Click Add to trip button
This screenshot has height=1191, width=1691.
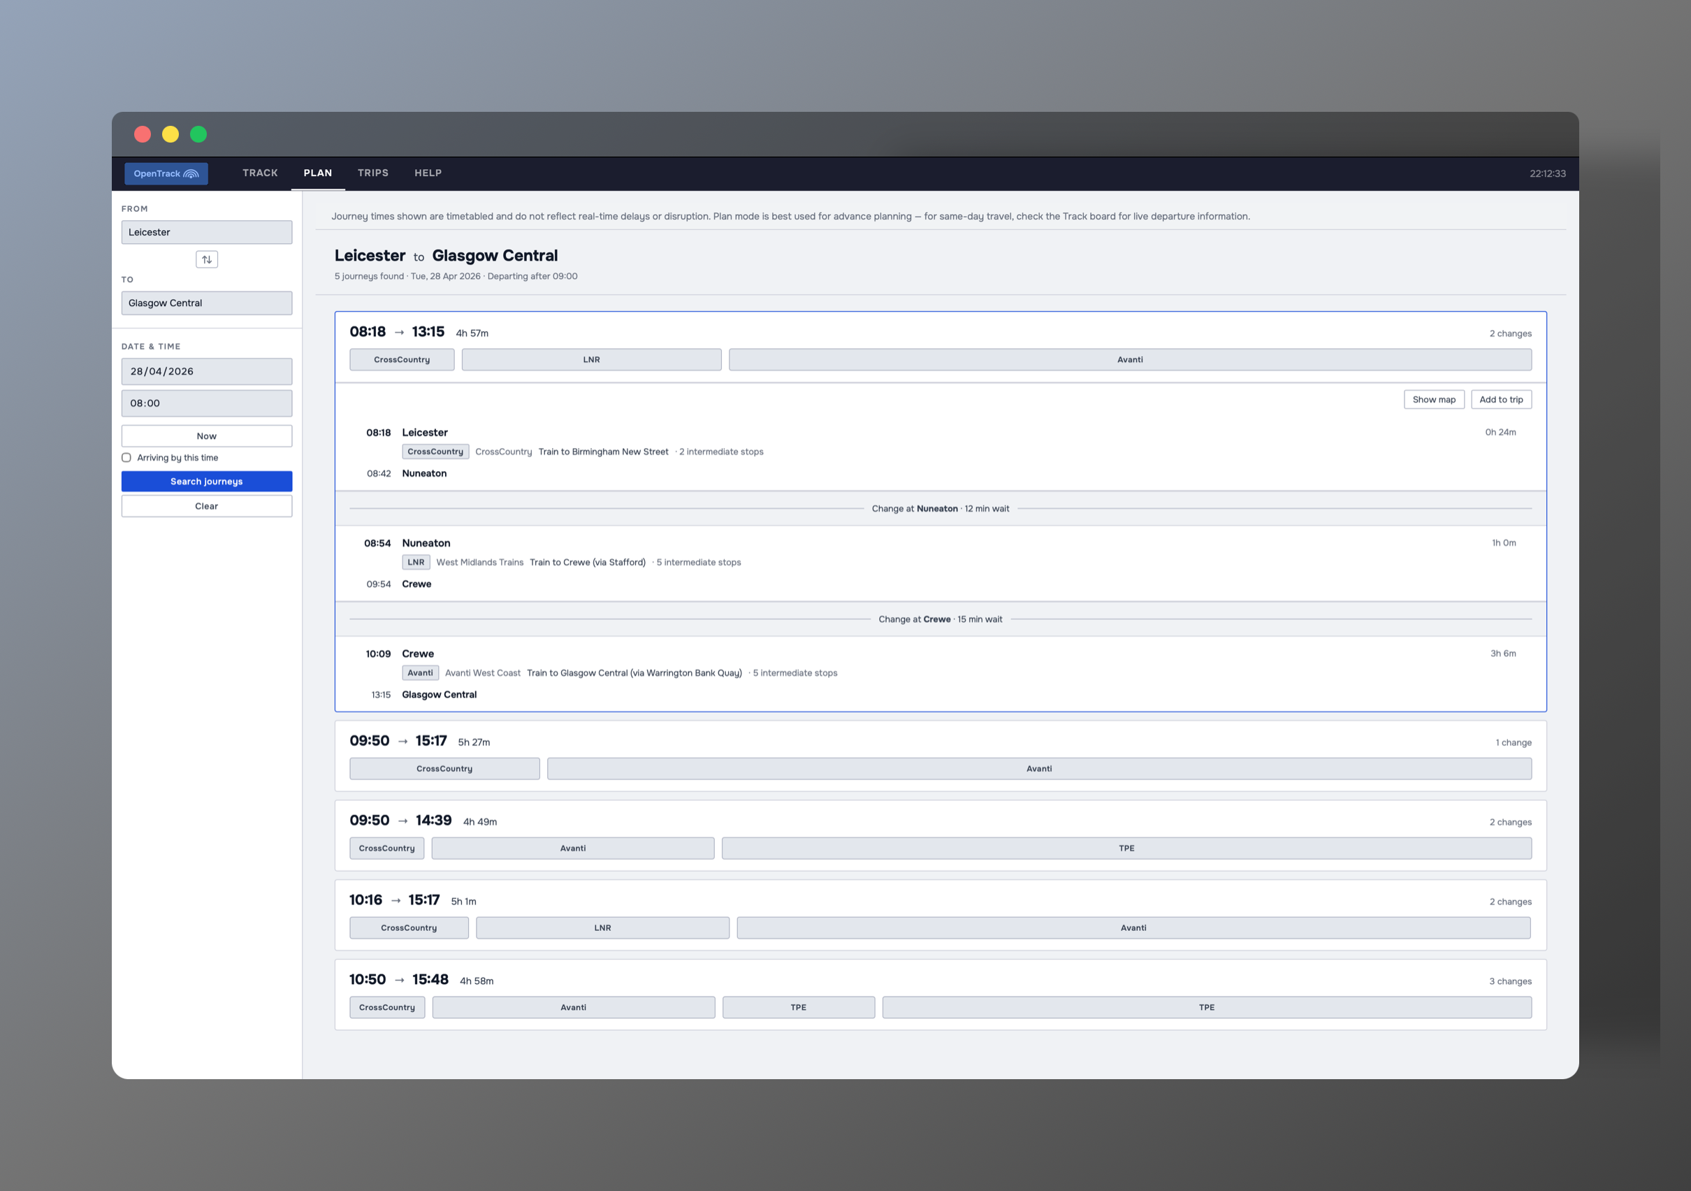(1500, 399)
